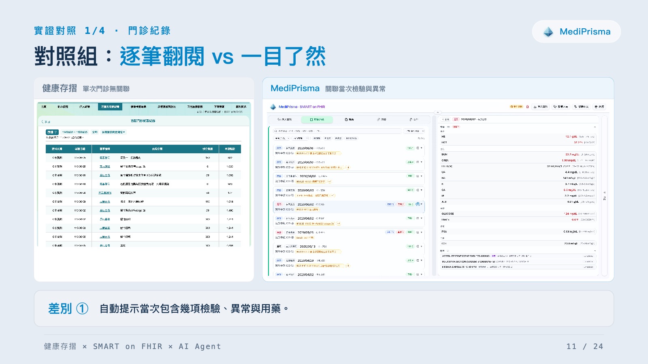
Task: Click the double-chevron collapse handle on right sidebar
Action: click(x=605, y=193)
